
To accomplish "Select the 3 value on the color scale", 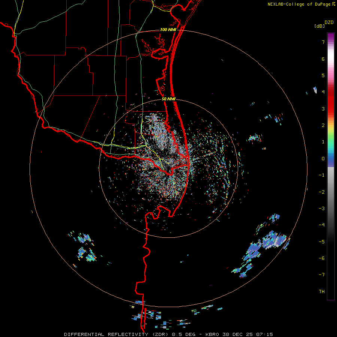I will coord(323,109).
